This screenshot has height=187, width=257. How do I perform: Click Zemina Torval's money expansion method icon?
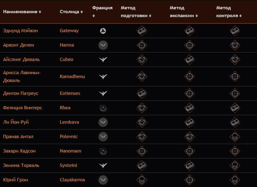[x=189, y=165]
